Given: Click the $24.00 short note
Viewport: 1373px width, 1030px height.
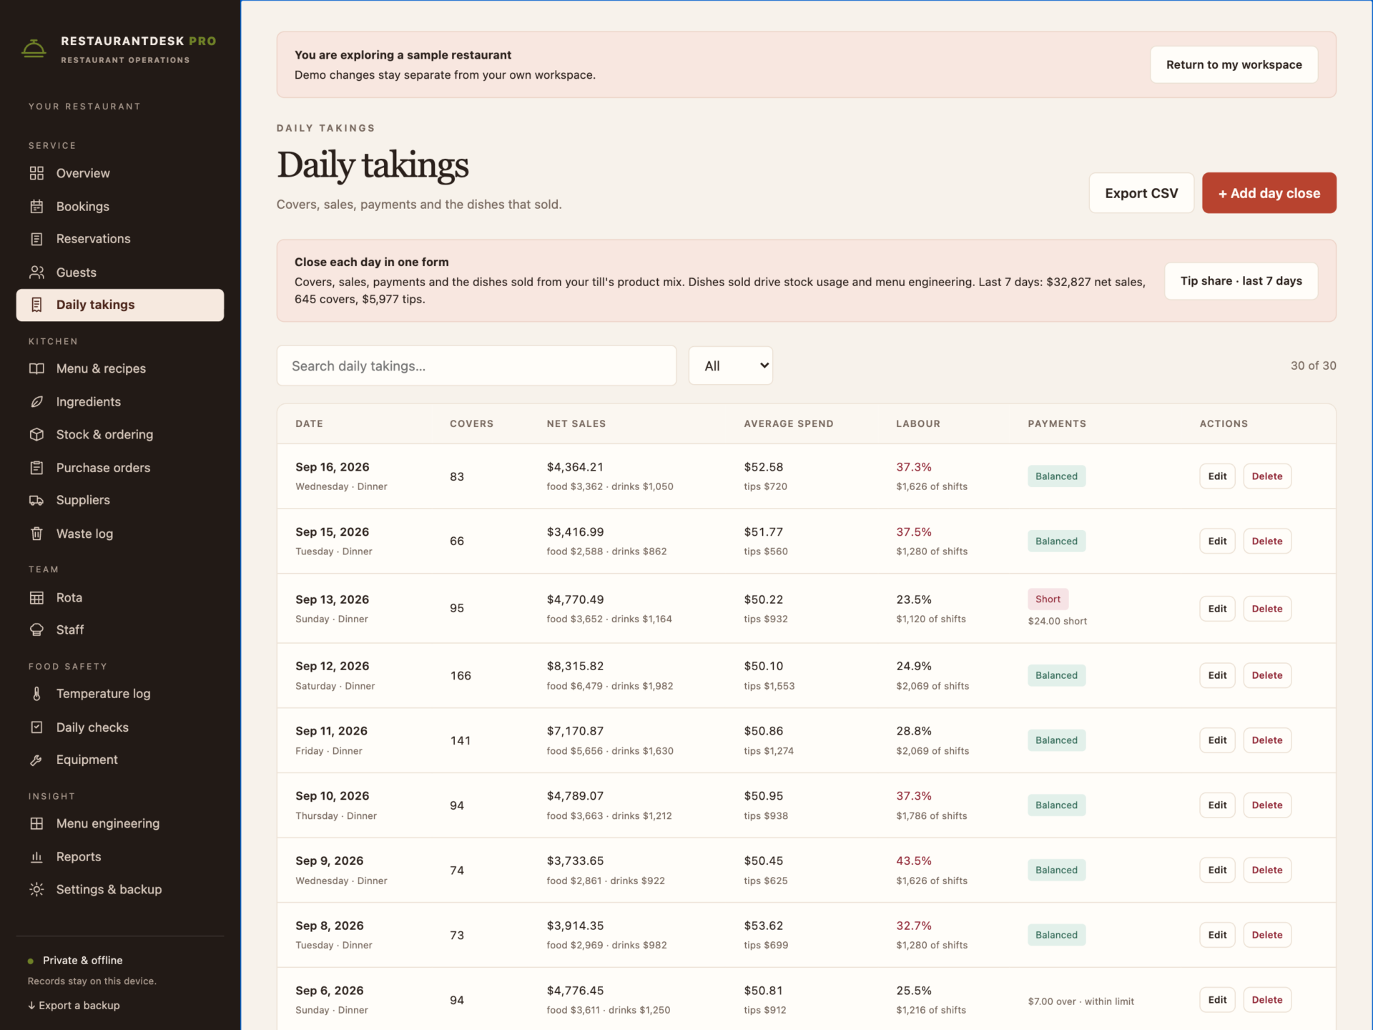Looking at the screenshot, I should [x=1057, y=621].
